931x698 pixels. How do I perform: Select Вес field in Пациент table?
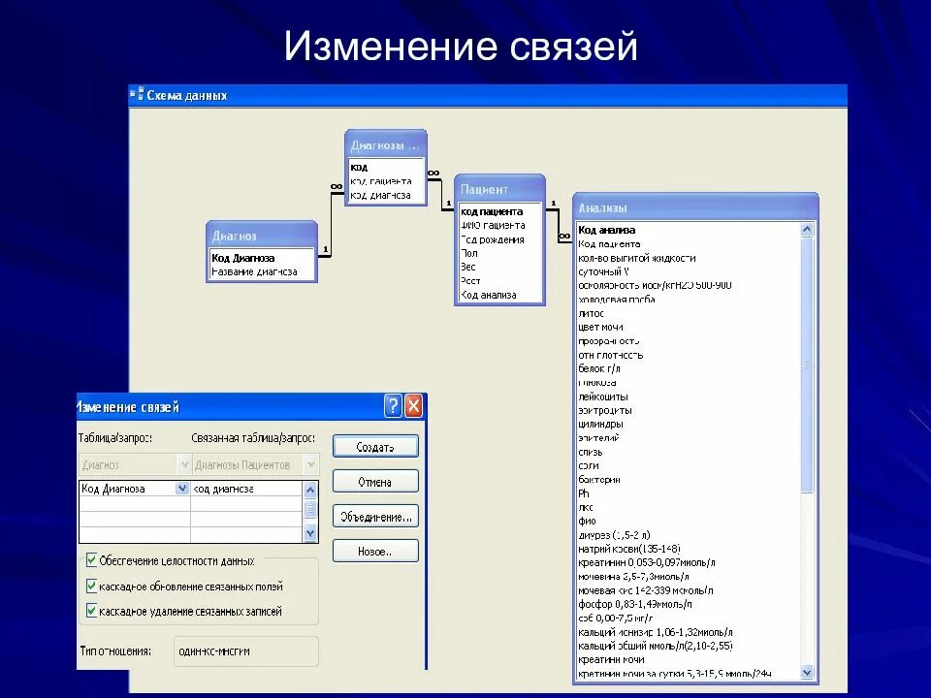(x=467, y=267)
